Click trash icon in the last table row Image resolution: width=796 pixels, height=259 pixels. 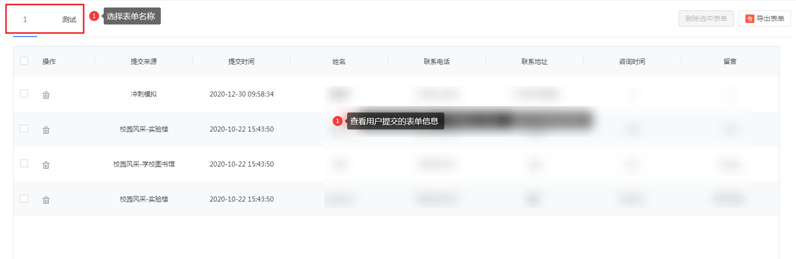click(x=46, y=199)
